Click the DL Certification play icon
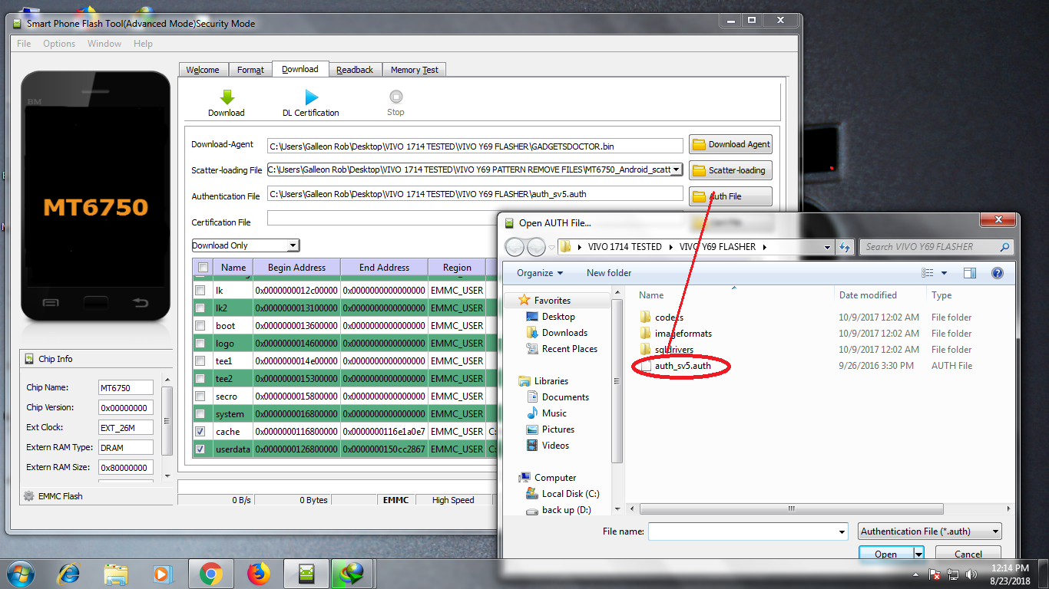1049x589 pixels. (311, 97)
